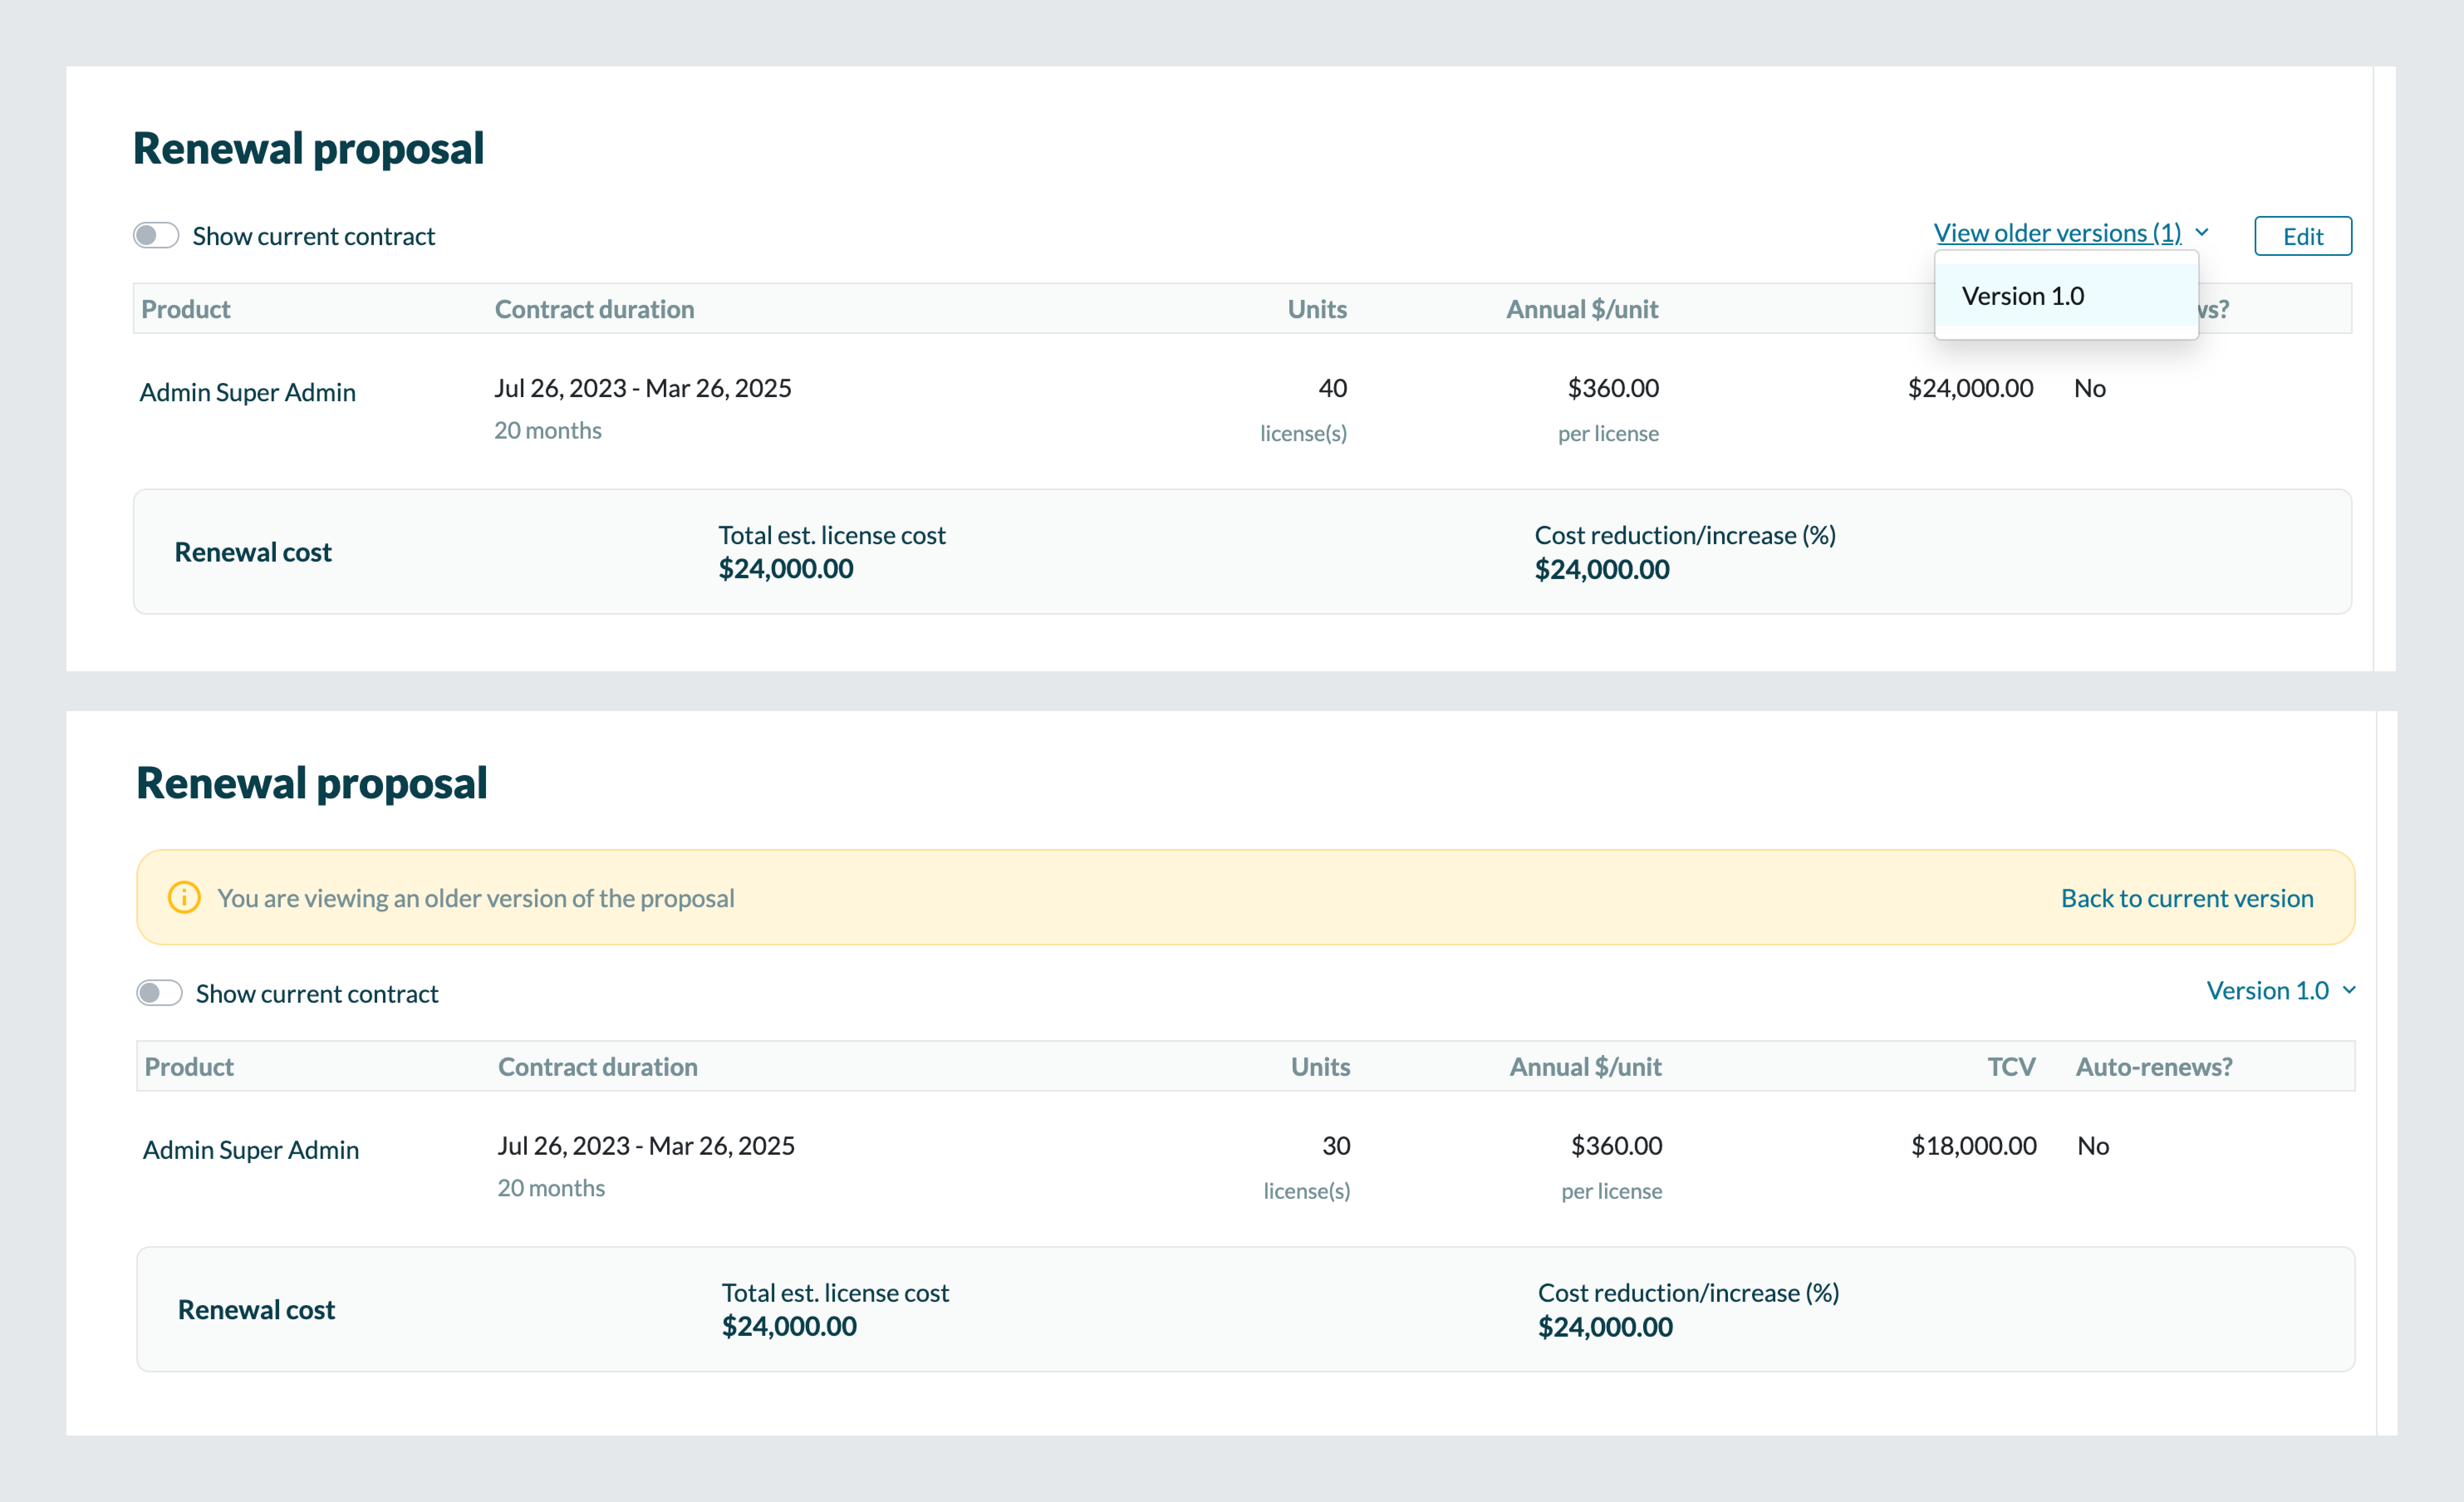Viewport: 2464px width, 1502px height.
Task: Toggle Show current contract in the older version
Action: click(159, 993)
